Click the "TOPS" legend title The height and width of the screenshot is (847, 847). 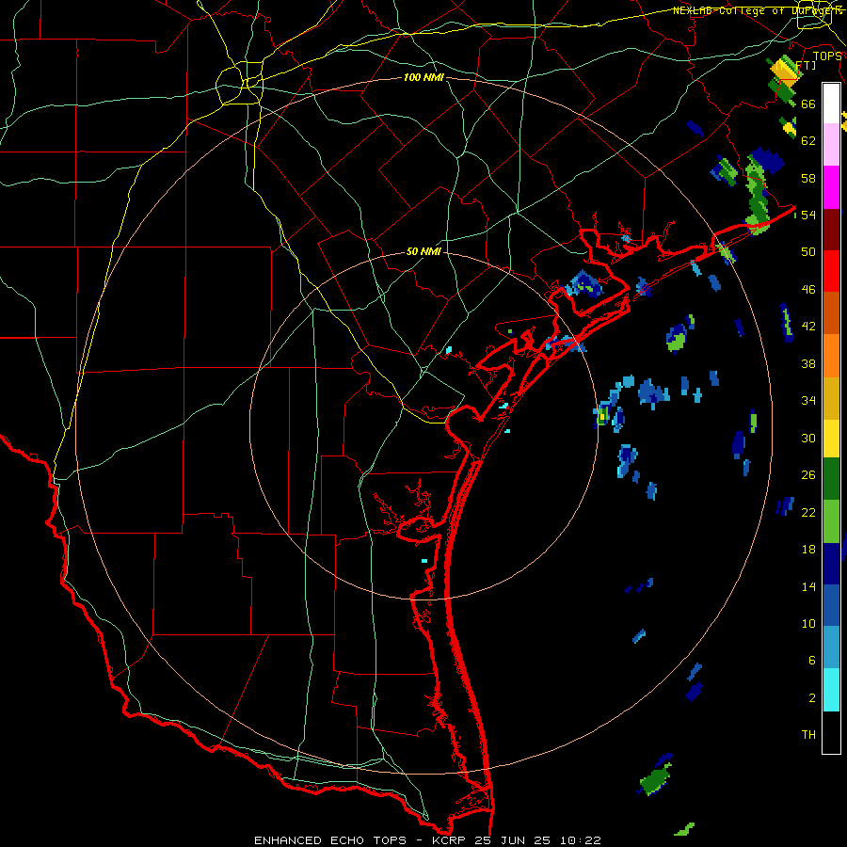pos(827,56)
